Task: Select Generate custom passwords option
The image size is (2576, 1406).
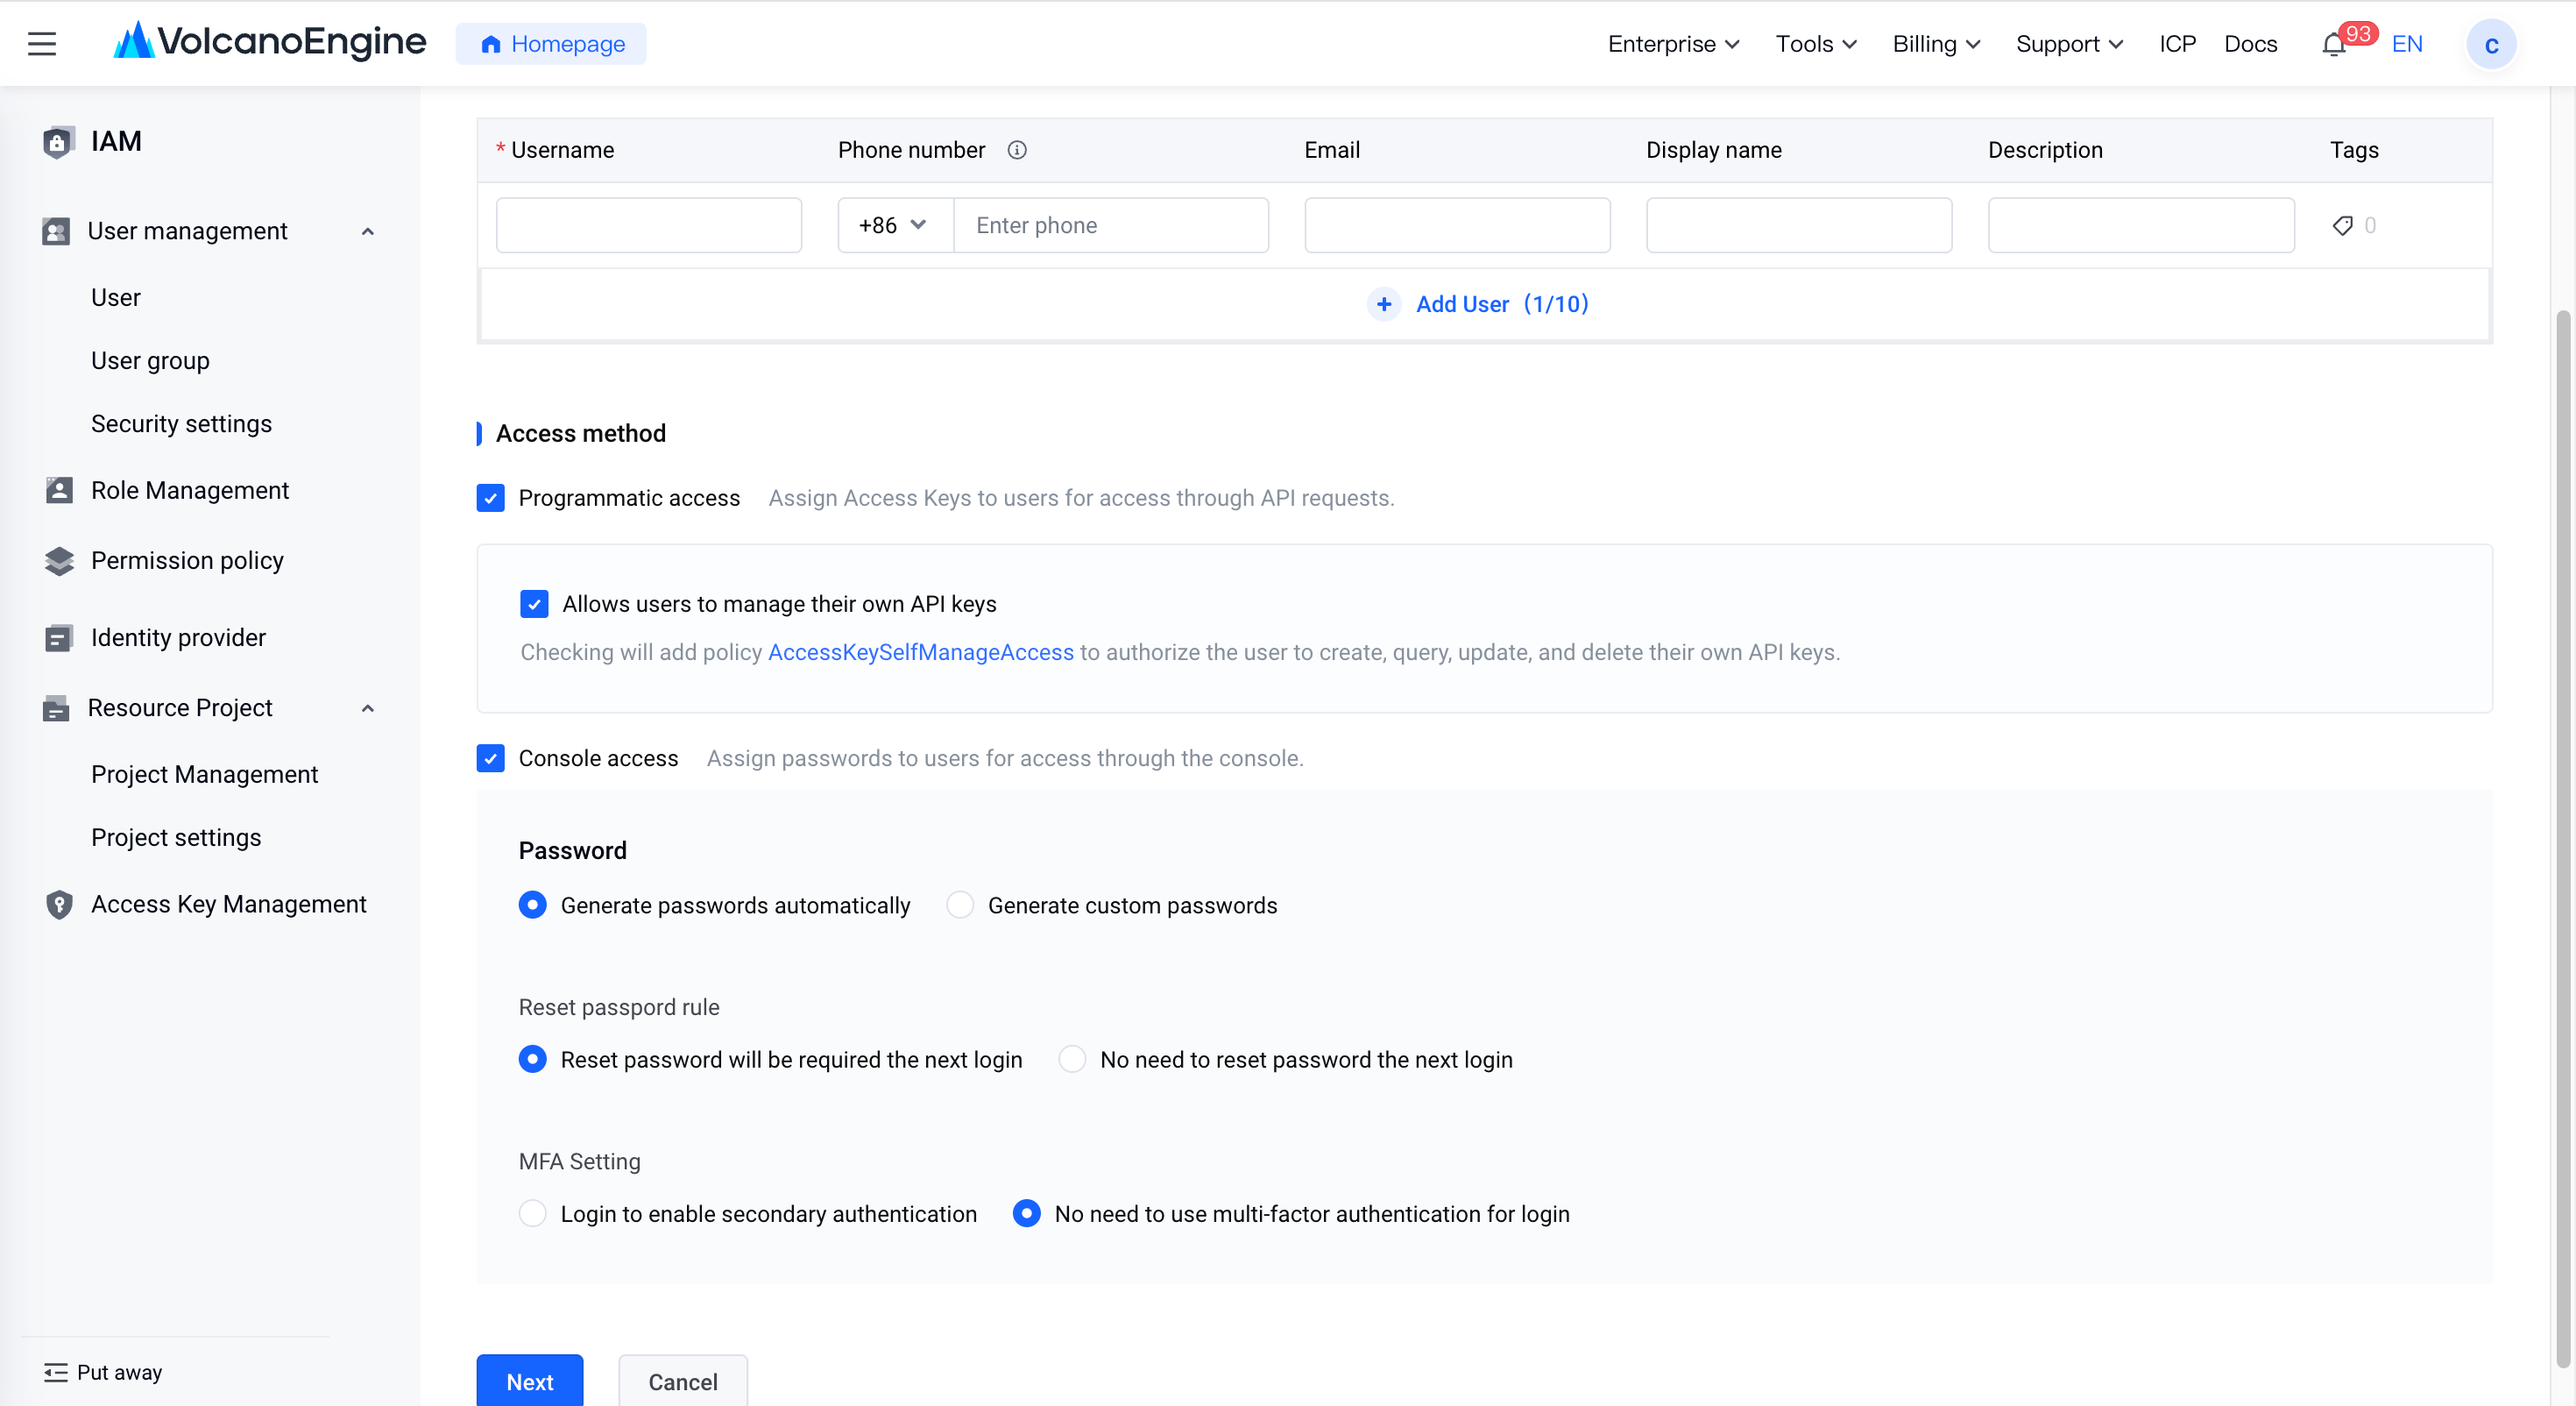Action: pyautogui.click(x=960, y=905)
